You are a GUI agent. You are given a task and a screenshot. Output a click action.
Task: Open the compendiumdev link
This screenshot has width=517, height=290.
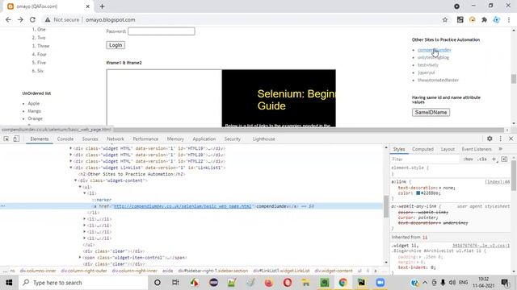click(x=435, y=50)
